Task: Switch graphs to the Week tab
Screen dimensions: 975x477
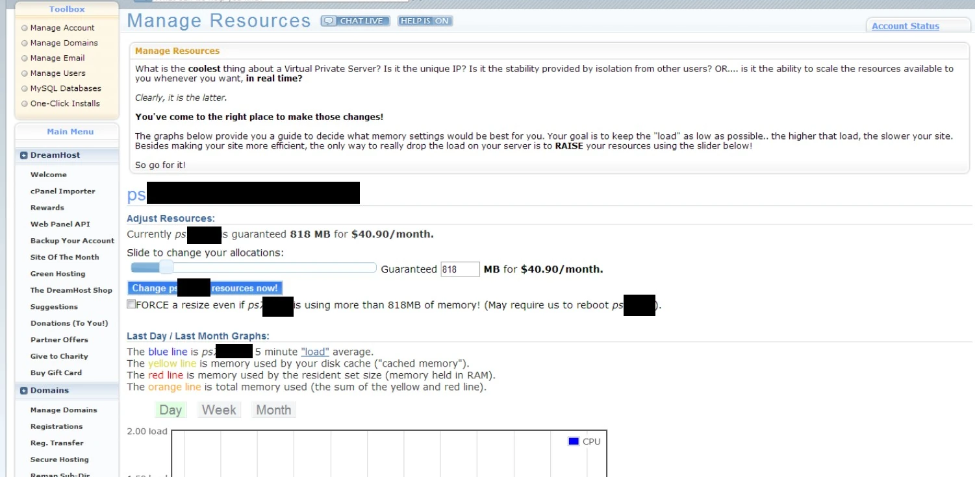Action: (219, 410)
